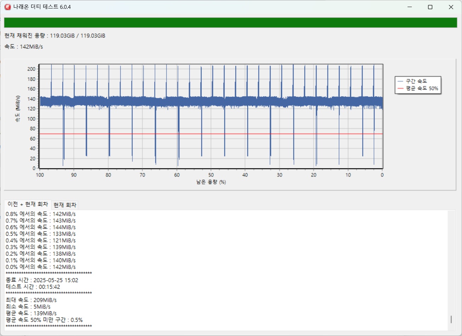Click the blue 구간 속도 legend marker
The image size is (462, 336).
pyautogui.click(x=401, y=81)
